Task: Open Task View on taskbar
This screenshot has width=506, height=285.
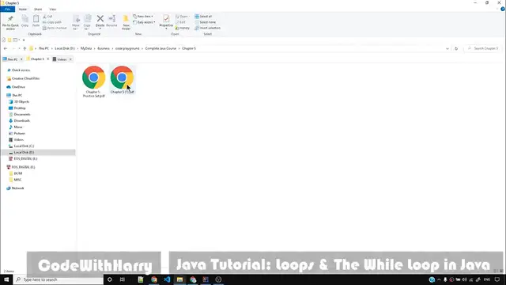Action: tap(123, 279)
